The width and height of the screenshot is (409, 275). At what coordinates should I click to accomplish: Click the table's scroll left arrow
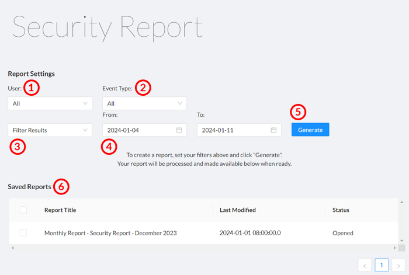[12, 248]
